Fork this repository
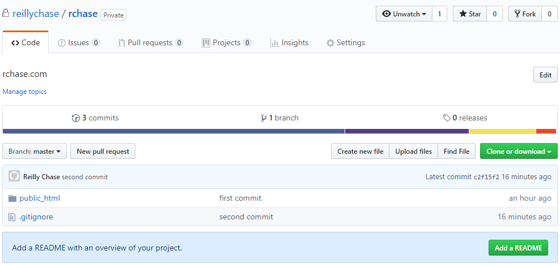560x268 pixels. tap(525, 14)
